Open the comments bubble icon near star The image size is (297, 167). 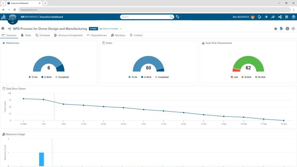(281, 29)
